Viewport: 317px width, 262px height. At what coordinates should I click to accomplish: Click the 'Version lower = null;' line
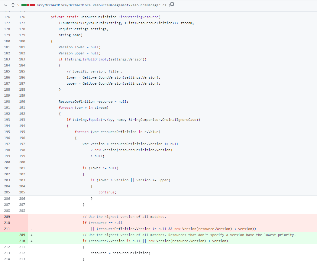click(79, 47)
